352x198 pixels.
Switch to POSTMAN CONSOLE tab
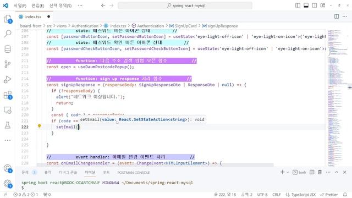pos(133,172)
